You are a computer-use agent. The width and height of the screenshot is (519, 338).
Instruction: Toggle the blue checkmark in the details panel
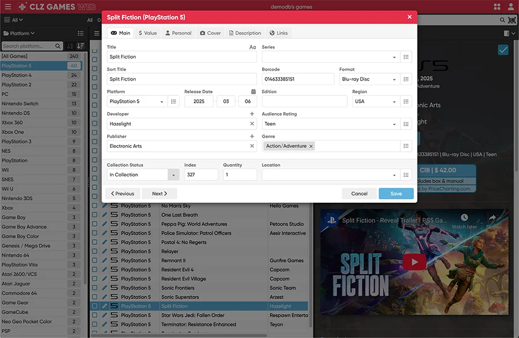[503, 50]
